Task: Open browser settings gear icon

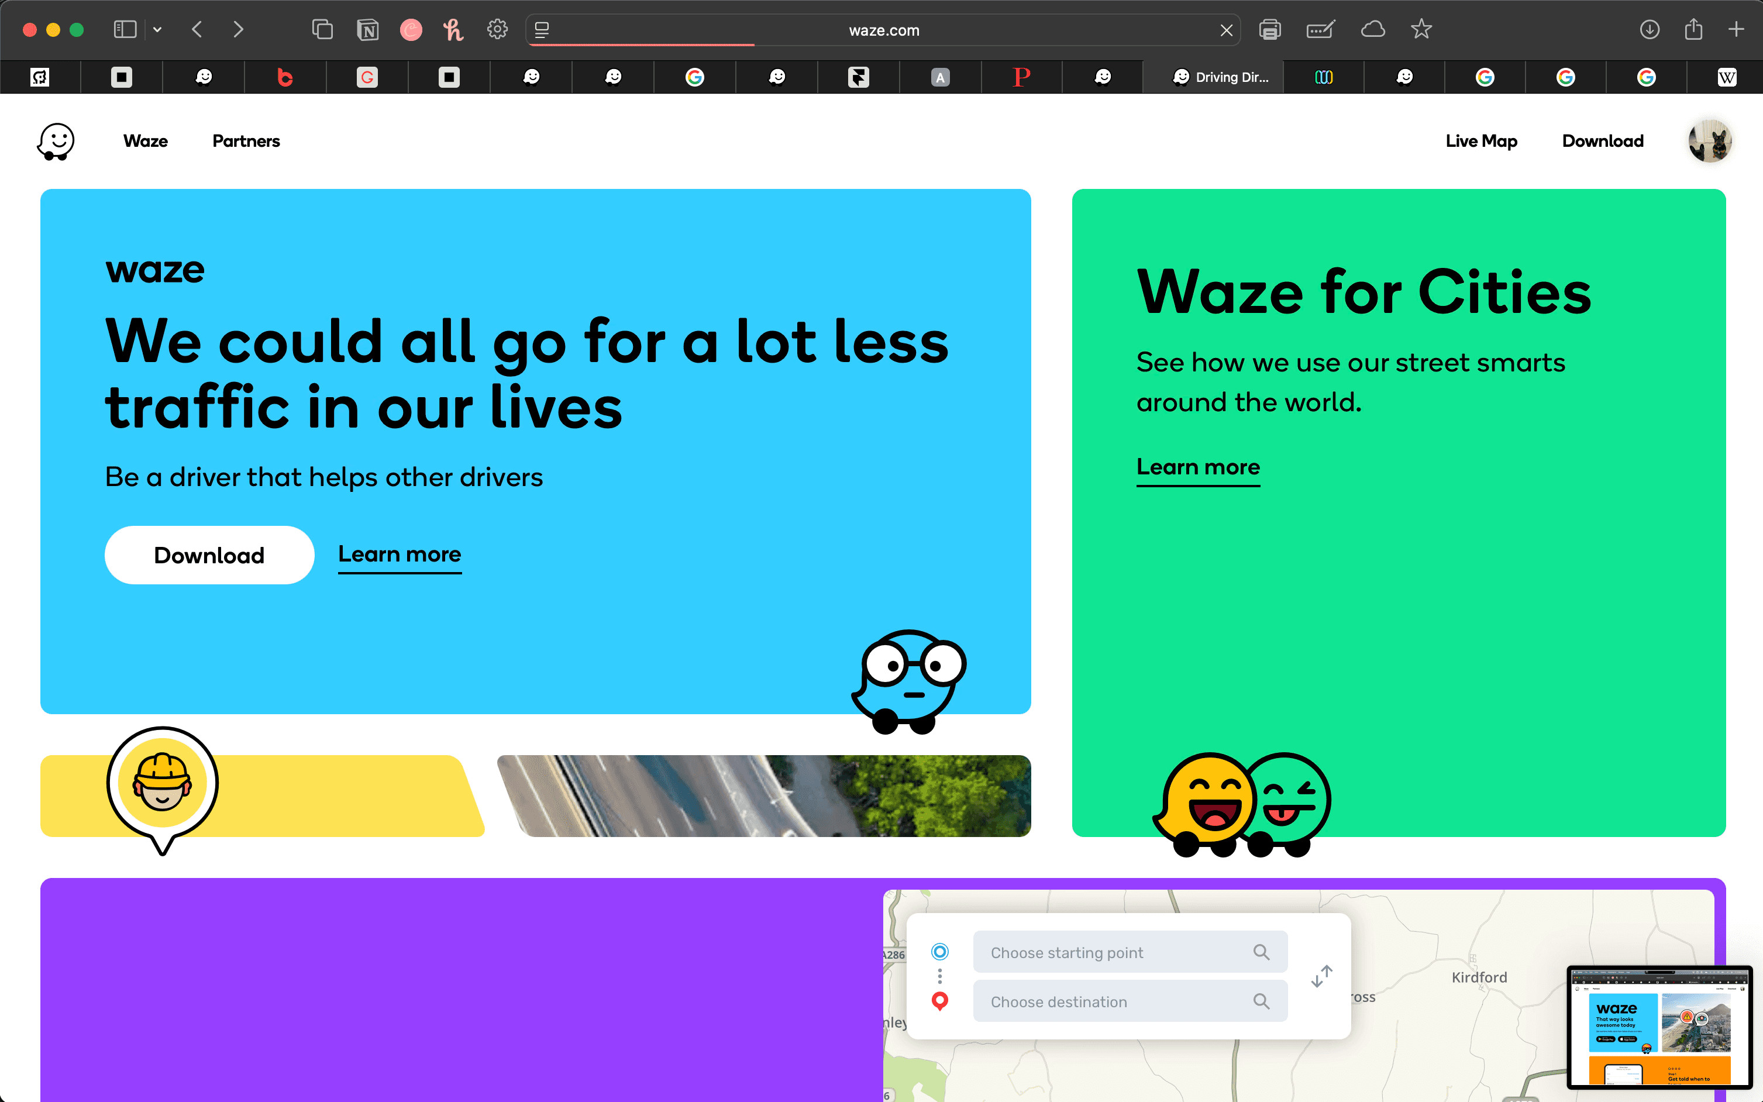Action: (x=497, y=30)
